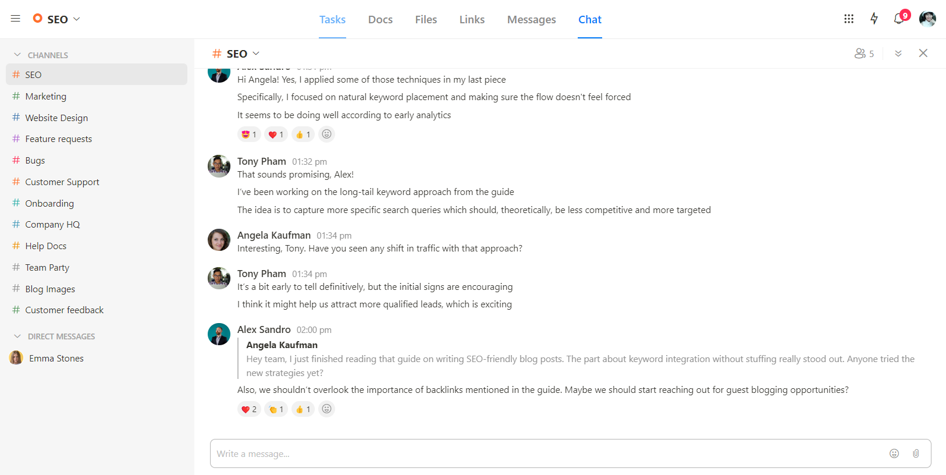The height and width of the screenshot is (475, 946).
Task: Open the SEO channel in sidebar
Action: click(x=97, y=75)
